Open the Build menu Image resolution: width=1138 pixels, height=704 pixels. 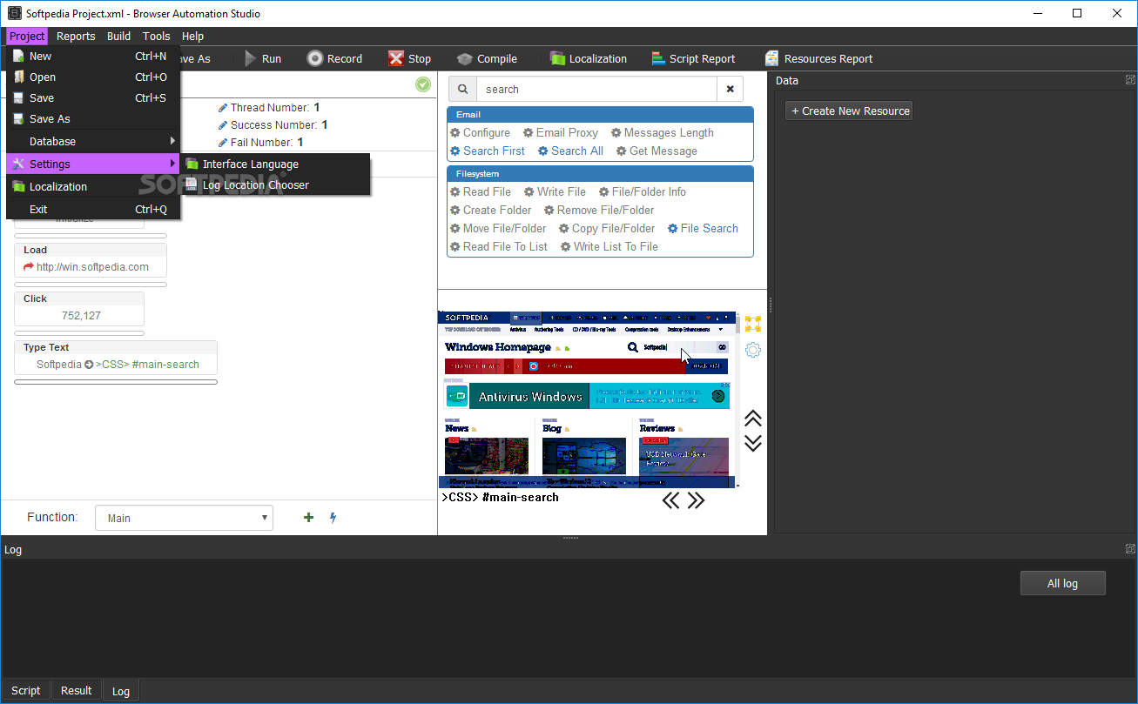click(x=119, y=37)
